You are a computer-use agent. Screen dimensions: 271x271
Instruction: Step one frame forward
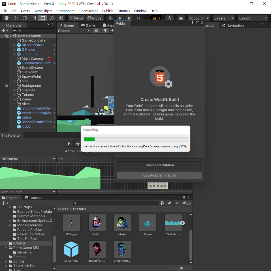click(x=138, y=18)
